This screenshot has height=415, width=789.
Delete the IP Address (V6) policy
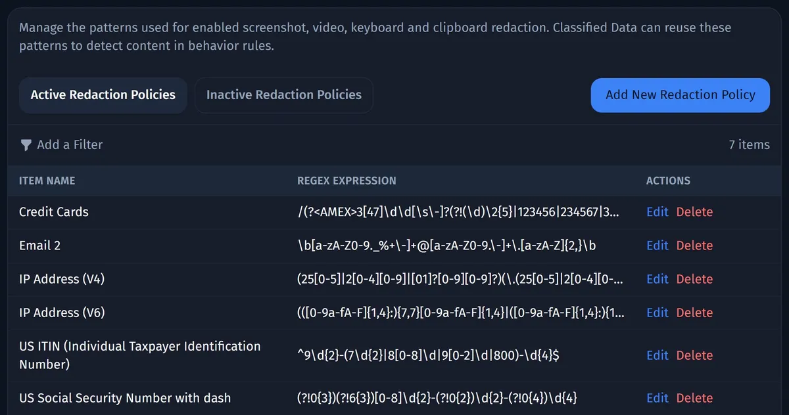point(694,313)
